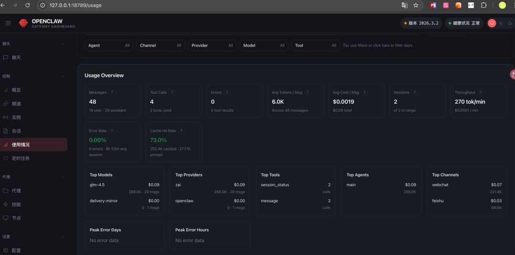Viewport: 515px width, 255px height.
Task: Open the 聊天 chat page
Action: pos(34,58)
